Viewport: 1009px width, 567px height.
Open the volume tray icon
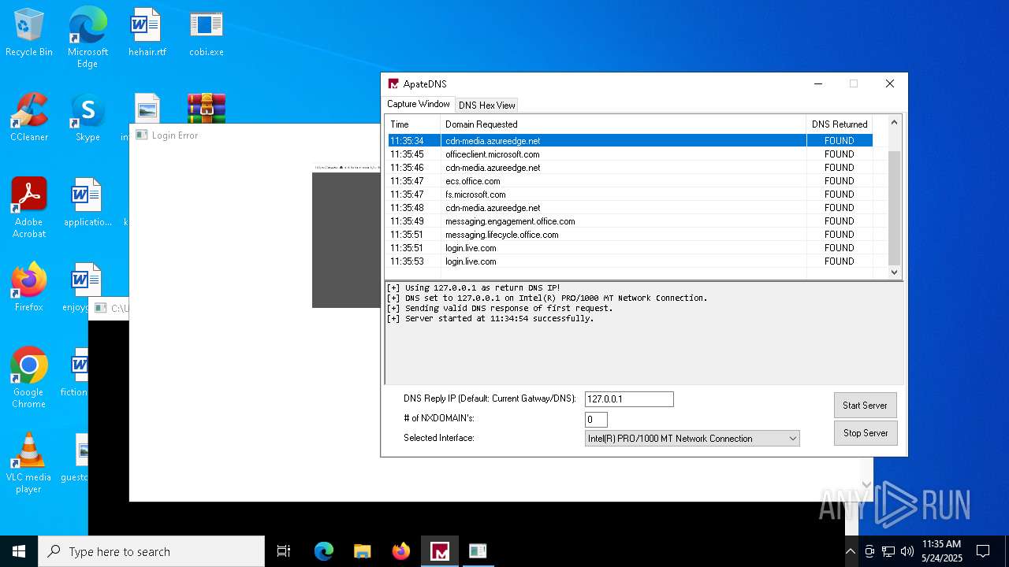(x=907, y=551)
